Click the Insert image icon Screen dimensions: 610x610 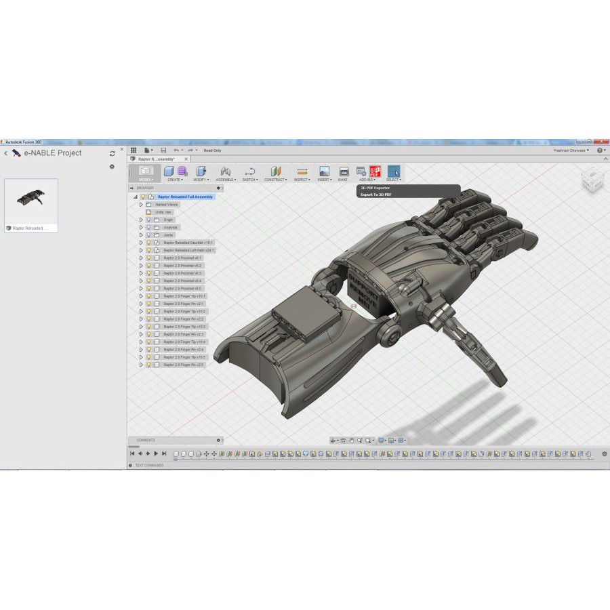click(324, 171)
